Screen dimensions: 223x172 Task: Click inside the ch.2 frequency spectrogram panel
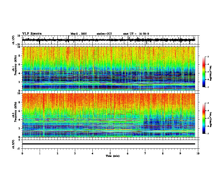point(108,115)
